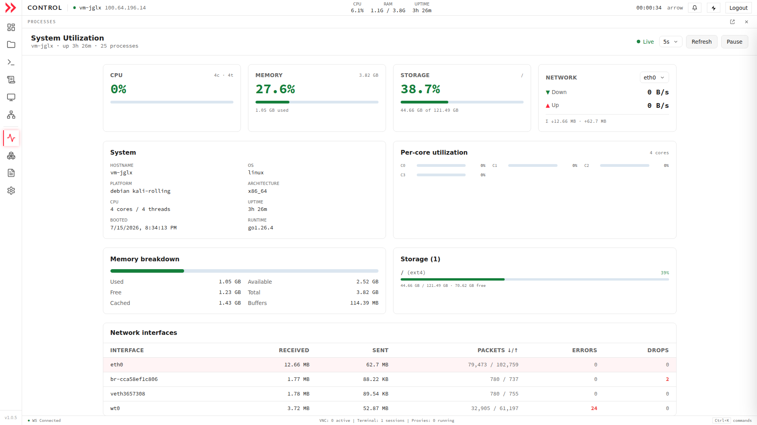Open the 5s refresh interval dropdown

coord(670,42)
